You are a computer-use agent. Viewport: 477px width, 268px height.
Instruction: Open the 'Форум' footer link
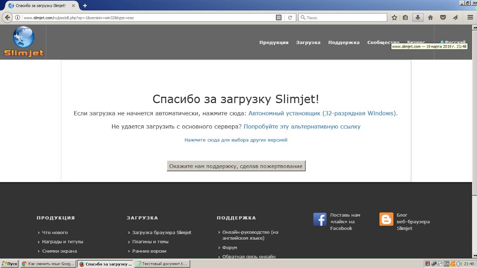coord(230,248)
